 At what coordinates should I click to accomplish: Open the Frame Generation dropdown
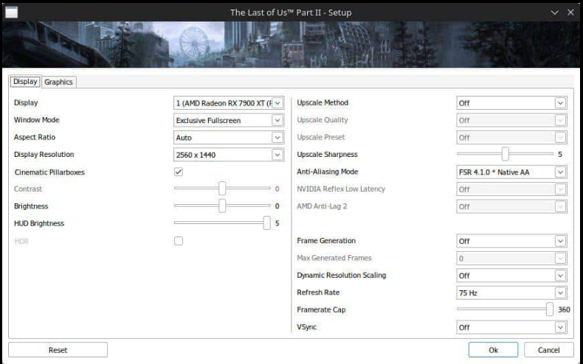511,241
